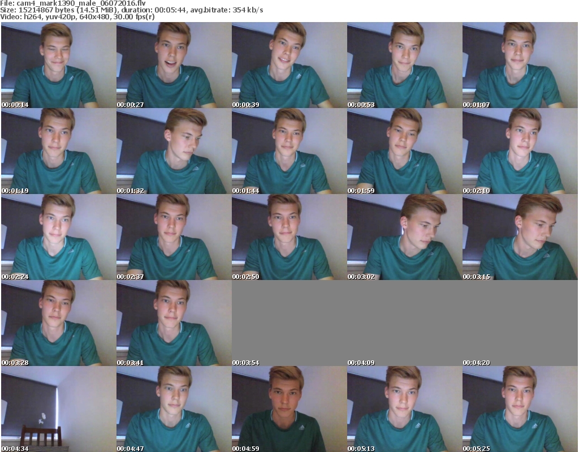Select the empty gray frame at 00:04:20
This screenshot has width=579, height=452.
(x=520, y=323)
